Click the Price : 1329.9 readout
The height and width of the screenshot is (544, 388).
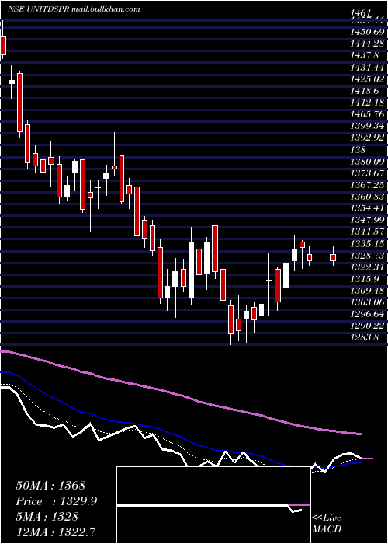(57, 501)
